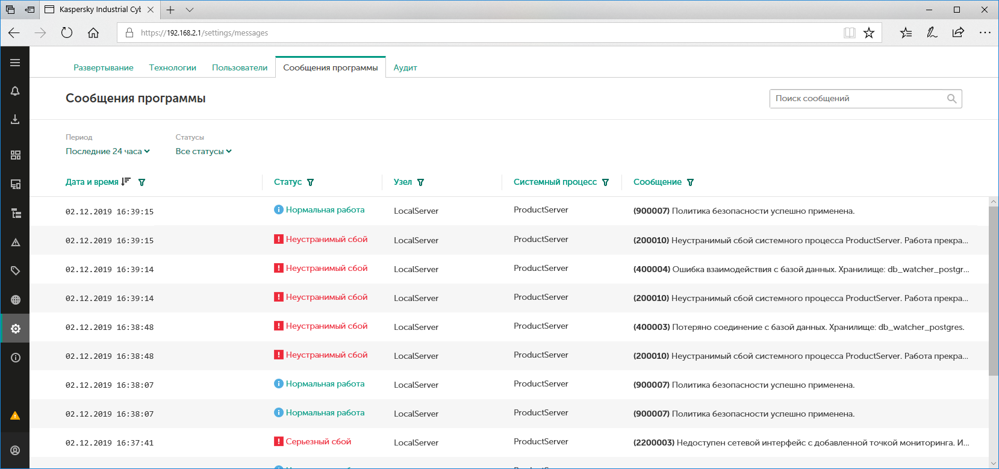This screenshot has height=469, width=999.
Task: Open the settings gear in sidebar
Action: pos(15,329)
